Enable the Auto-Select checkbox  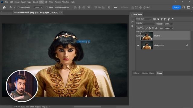coord(19,7)
